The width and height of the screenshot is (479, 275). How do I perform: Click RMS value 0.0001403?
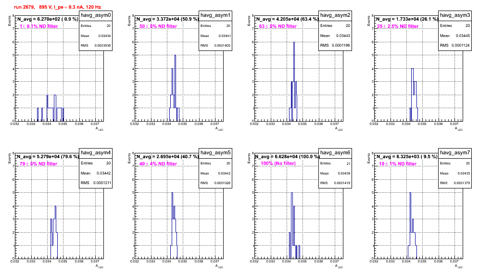(222, 45)
